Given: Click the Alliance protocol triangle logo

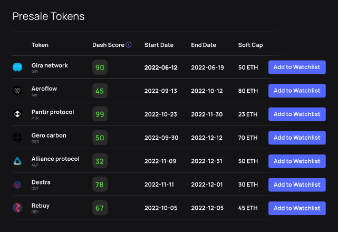Looking at the screenshot, I should coord(17,161).
